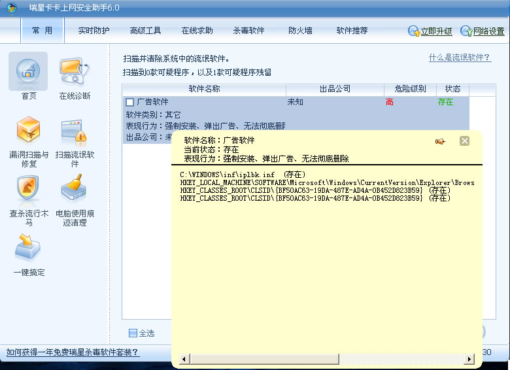Click the 软件名称 column header

click(x=204, y=89)
